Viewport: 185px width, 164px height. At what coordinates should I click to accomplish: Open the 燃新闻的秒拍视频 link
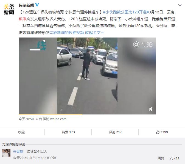click(67, 33)
